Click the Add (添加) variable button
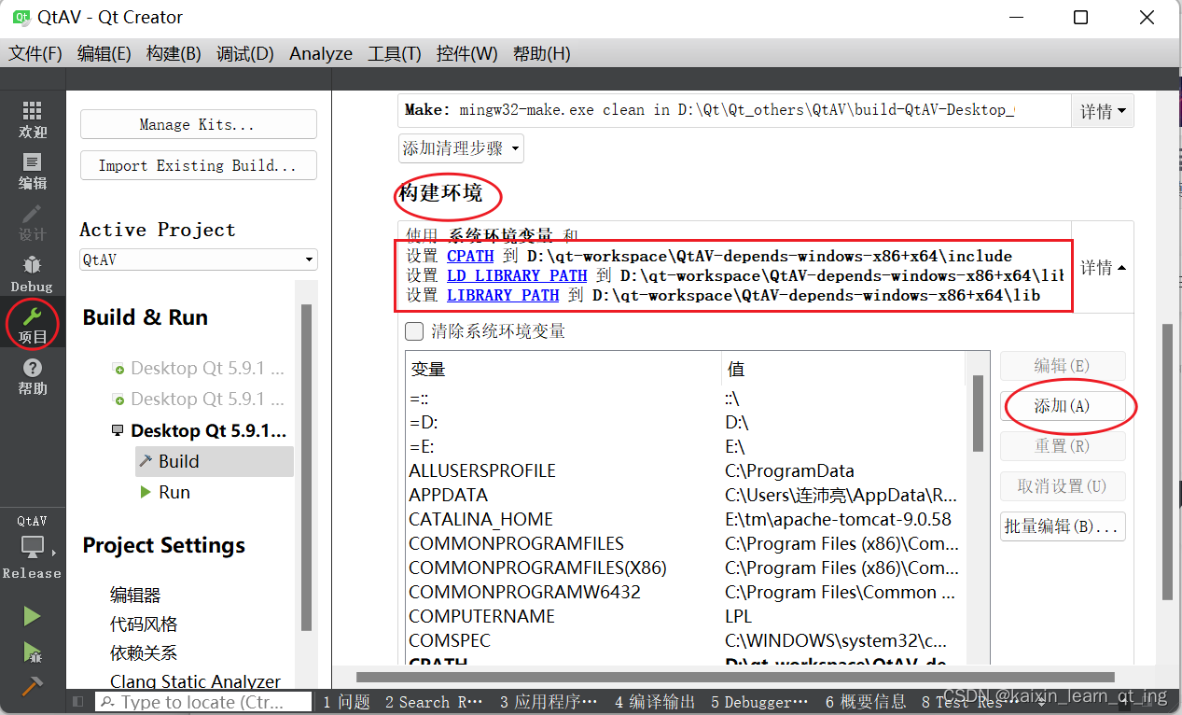Viewport: 1182px width, 715px height. [x=1063, y=406]
